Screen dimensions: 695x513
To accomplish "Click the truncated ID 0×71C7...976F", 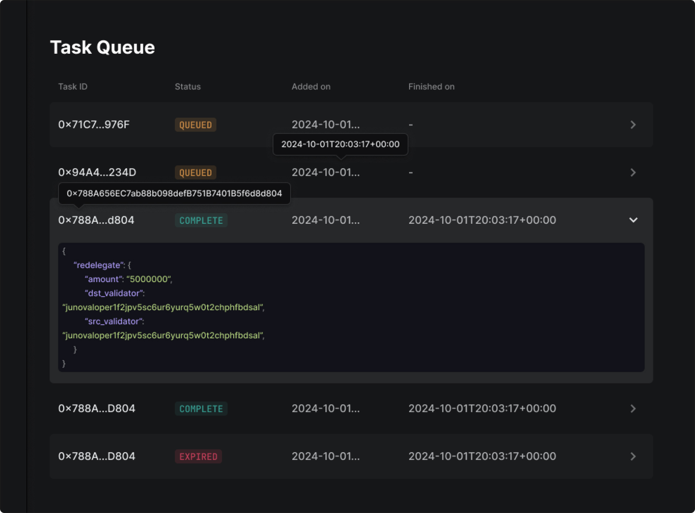I will point(94,125).
